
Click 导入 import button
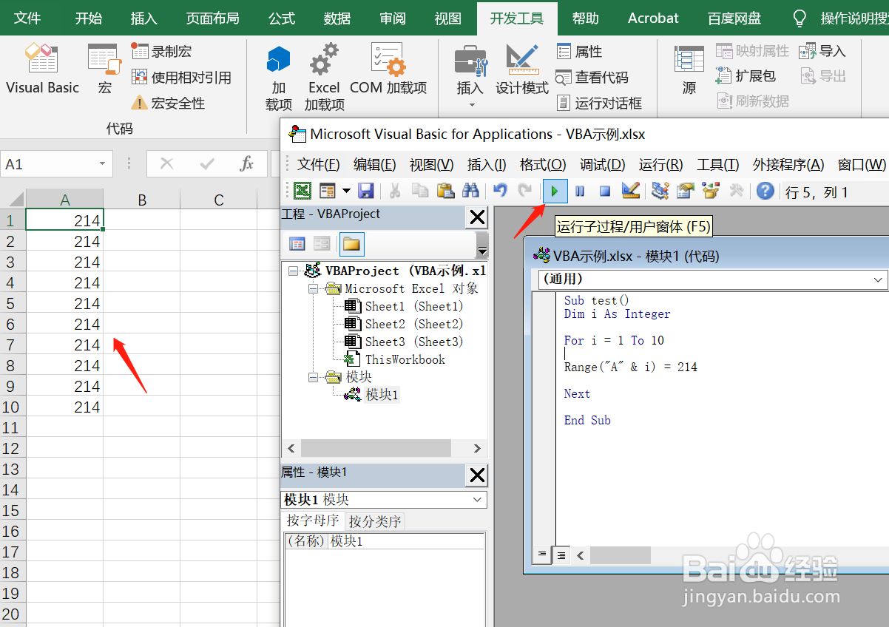click(x=822, y=51)
